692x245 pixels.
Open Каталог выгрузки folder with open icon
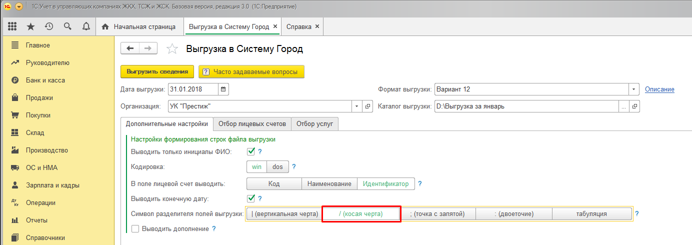pyautogui.click(x=634, y=106)
